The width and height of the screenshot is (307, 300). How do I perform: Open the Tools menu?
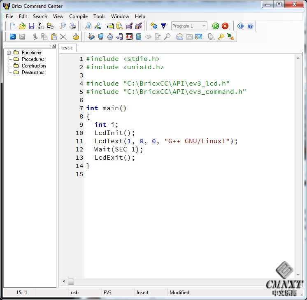pos(99,16)
